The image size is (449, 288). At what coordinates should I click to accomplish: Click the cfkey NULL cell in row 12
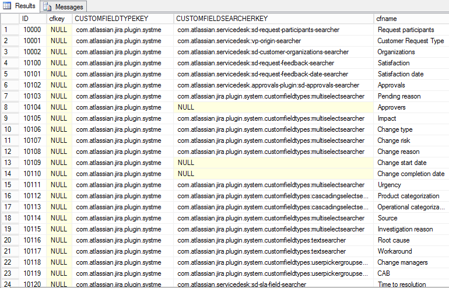tap(59, 152)
